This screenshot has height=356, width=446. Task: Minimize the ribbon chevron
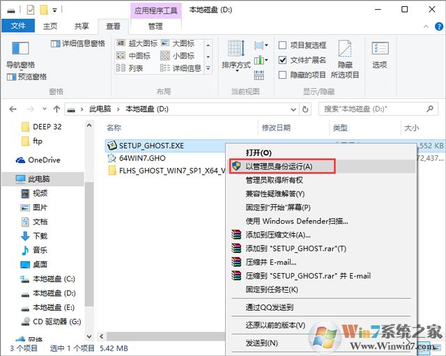point(426,26)
